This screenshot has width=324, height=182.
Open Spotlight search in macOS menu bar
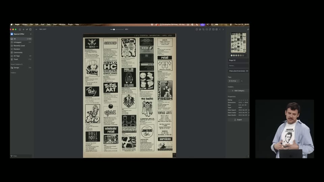coord(226,24)
